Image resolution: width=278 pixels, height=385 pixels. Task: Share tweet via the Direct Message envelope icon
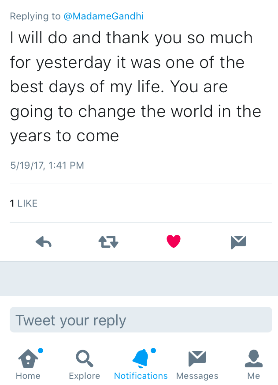(x=238, y=242)
